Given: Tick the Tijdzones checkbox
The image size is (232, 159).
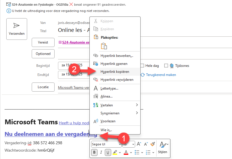Looking at the screenshot, I should [x=166, y=66].
